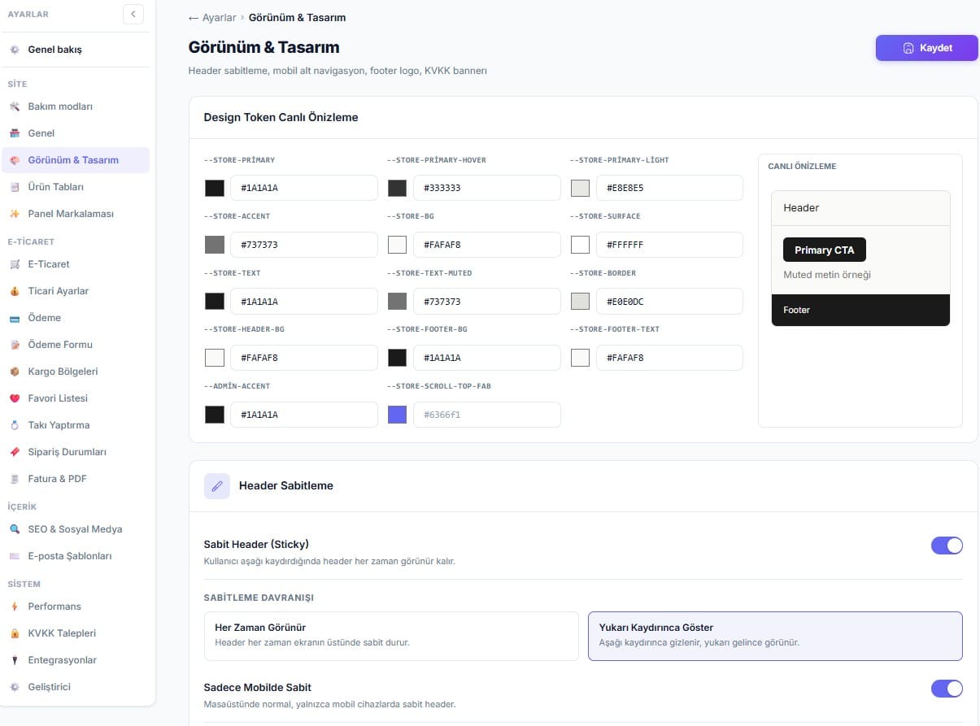The image size is (980, 726).
Task: Click the --store-primary color swatch
Action: tap(215, 188)
